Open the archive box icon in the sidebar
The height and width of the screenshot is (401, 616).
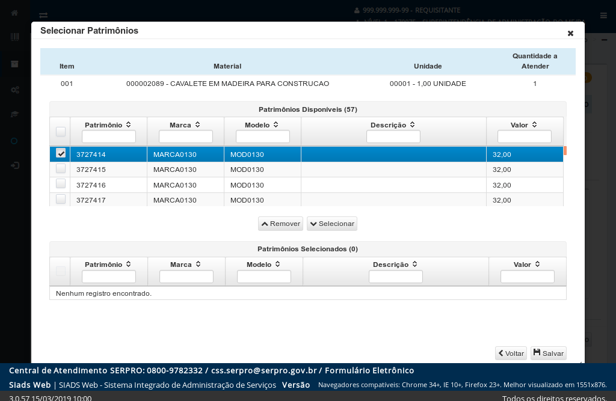coord(14,64)
